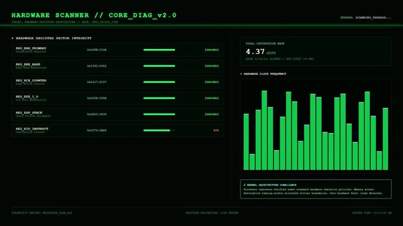Select the REG_ESP_STACK register label

(x=29, y=112)
